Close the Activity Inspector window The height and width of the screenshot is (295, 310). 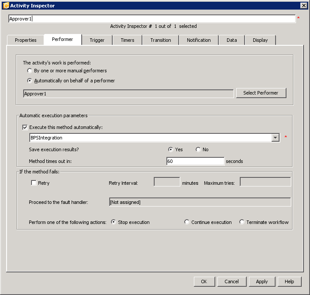coord(303,6)
